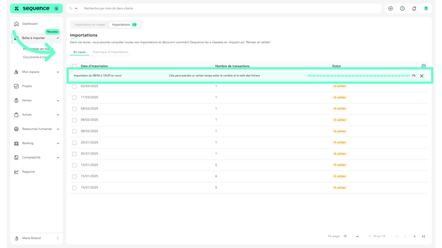Sort by Nombre de transactions column

(x=233, y=66)
